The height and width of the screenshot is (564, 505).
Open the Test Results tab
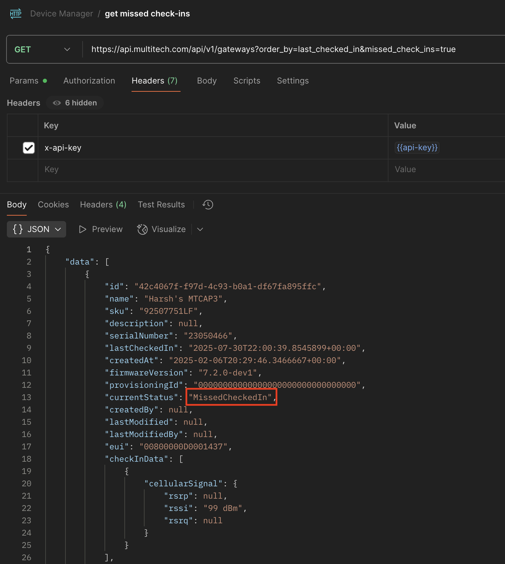click(x=161, y=205)
